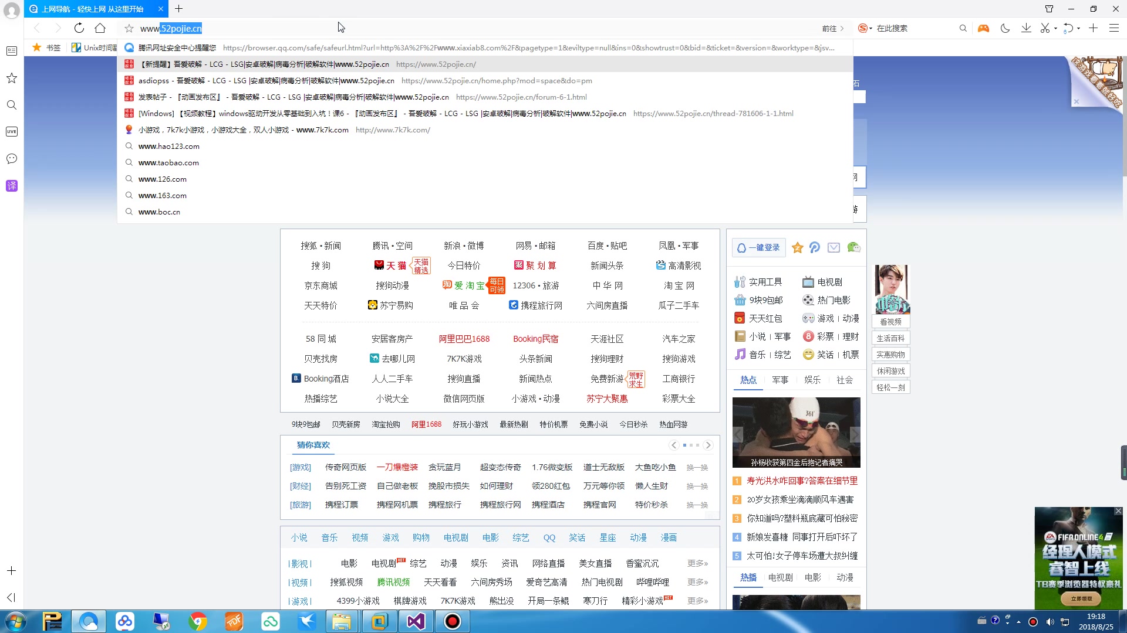Image resolution: width=1127 pixels, height=633 pixels.
Task: Click 换一换 in the 游戏 row
Action: tap(697, 467)
